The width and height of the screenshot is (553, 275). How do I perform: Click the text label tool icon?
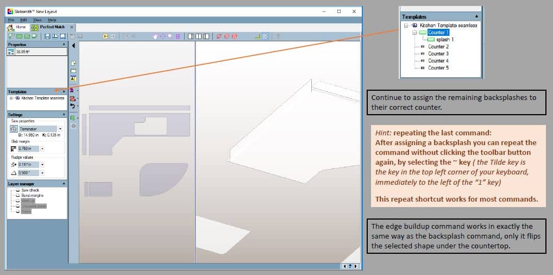(73, 79)
